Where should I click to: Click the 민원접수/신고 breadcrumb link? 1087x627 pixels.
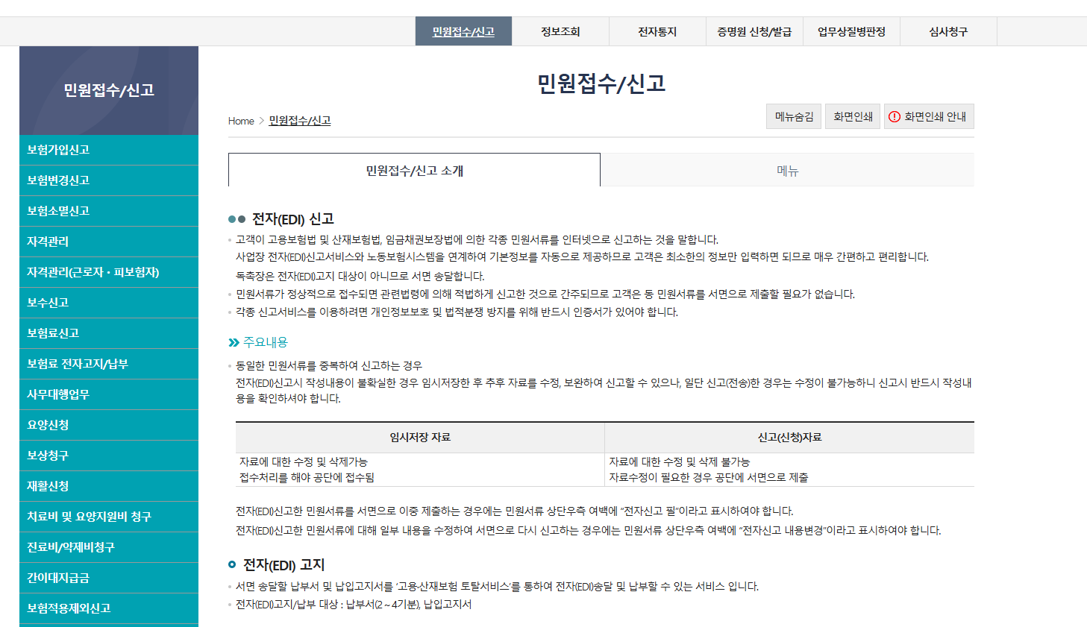pyautogui.click(x=298, y=121)
